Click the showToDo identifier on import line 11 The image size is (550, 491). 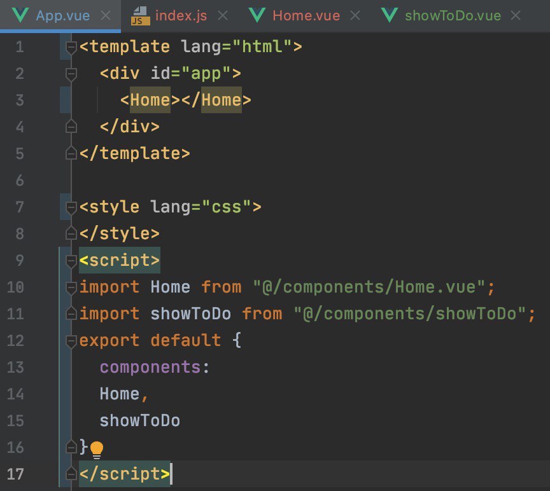pos(191,314)
